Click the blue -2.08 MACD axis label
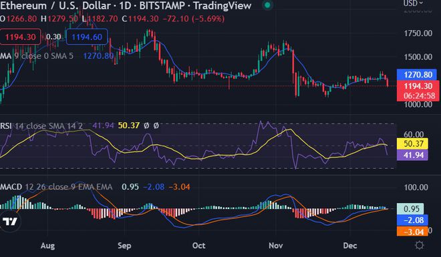441x257 pixels. click(412, 220)
